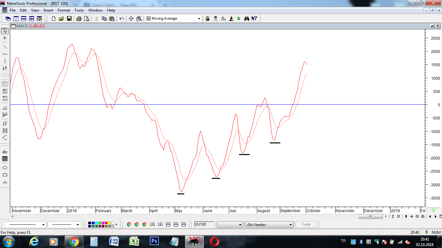Click the Open folder icon
Viewport: 442px width, 248px height.
pyautogui.click(x=61, y=19)
